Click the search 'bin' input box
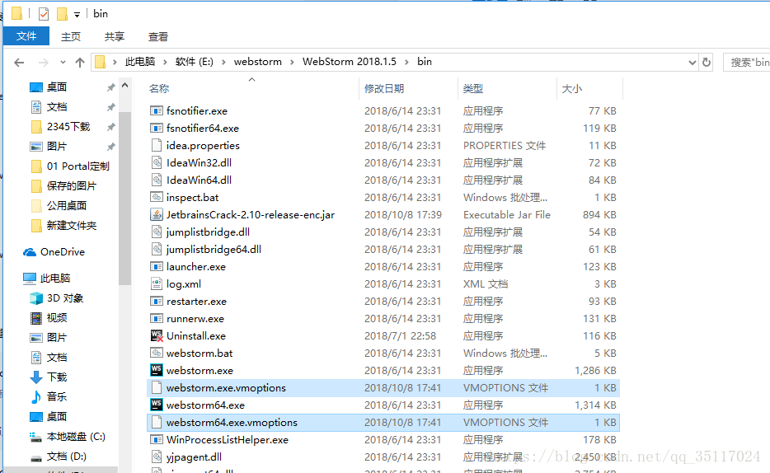Viewport: 770px width, 473px height. point(746,63)
